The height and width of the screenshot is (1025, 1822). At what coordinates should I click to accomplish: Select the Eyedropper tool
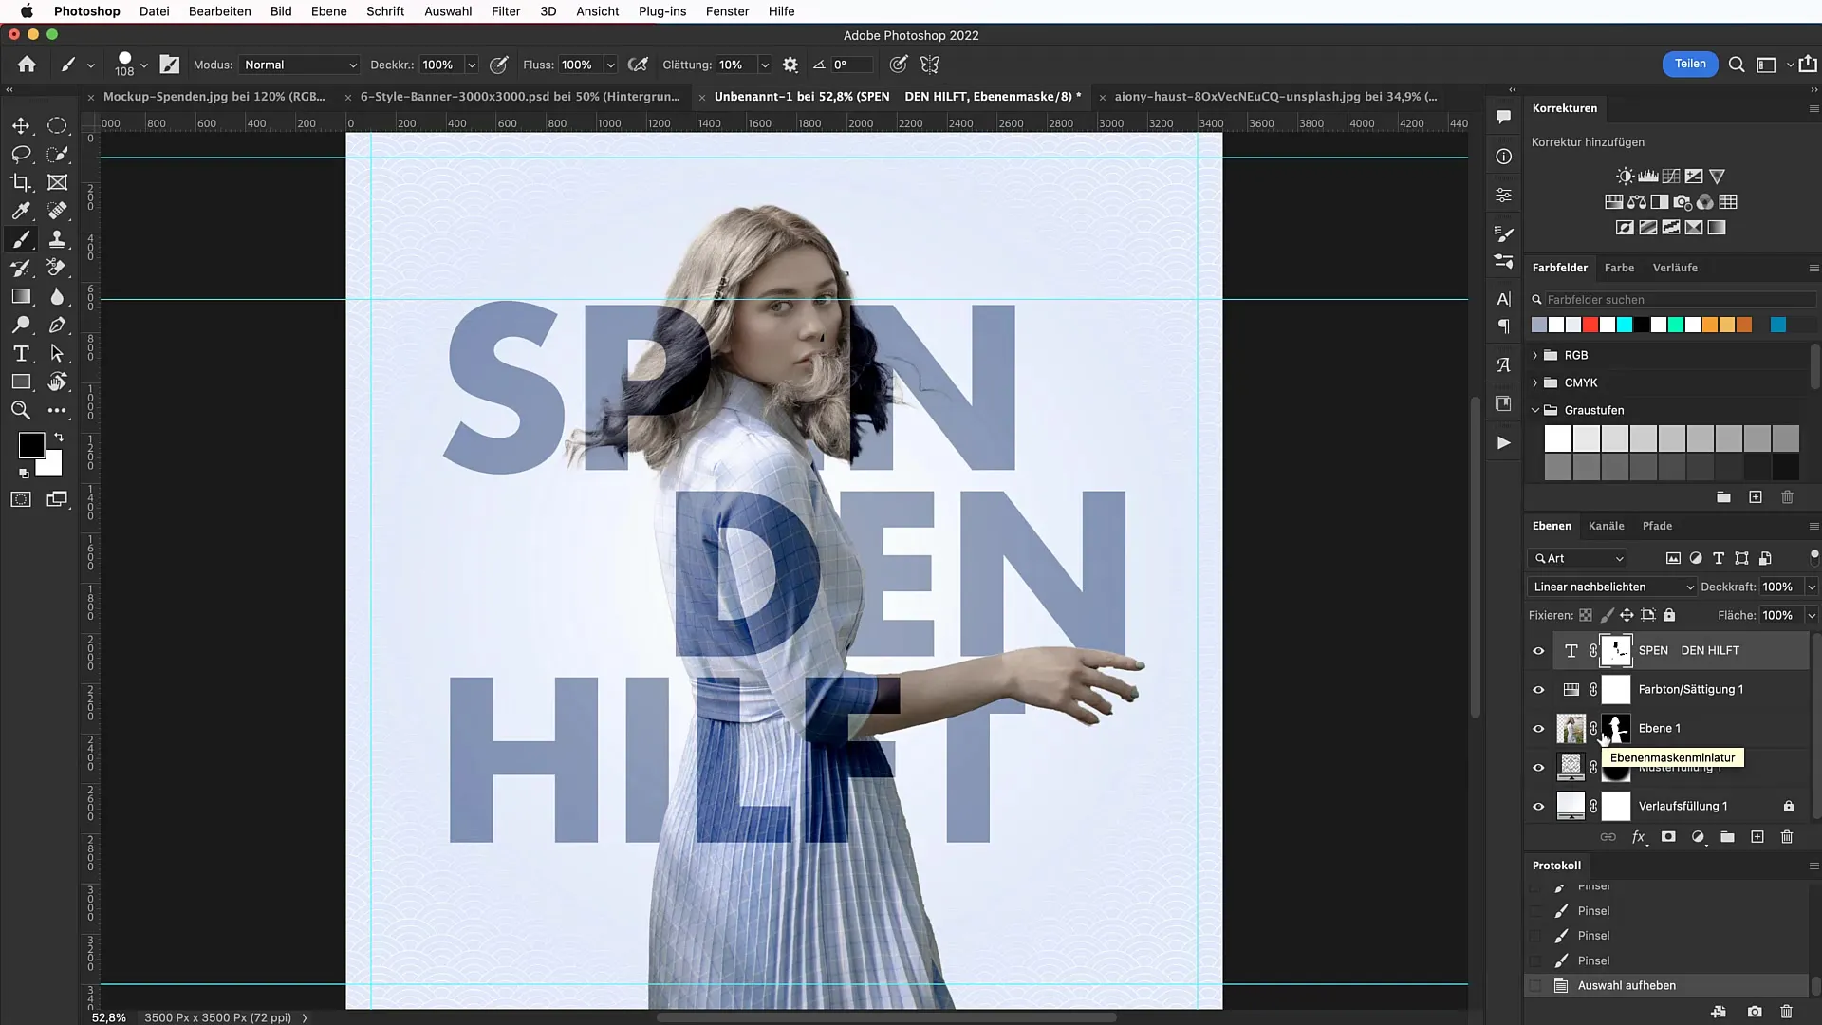21,211
